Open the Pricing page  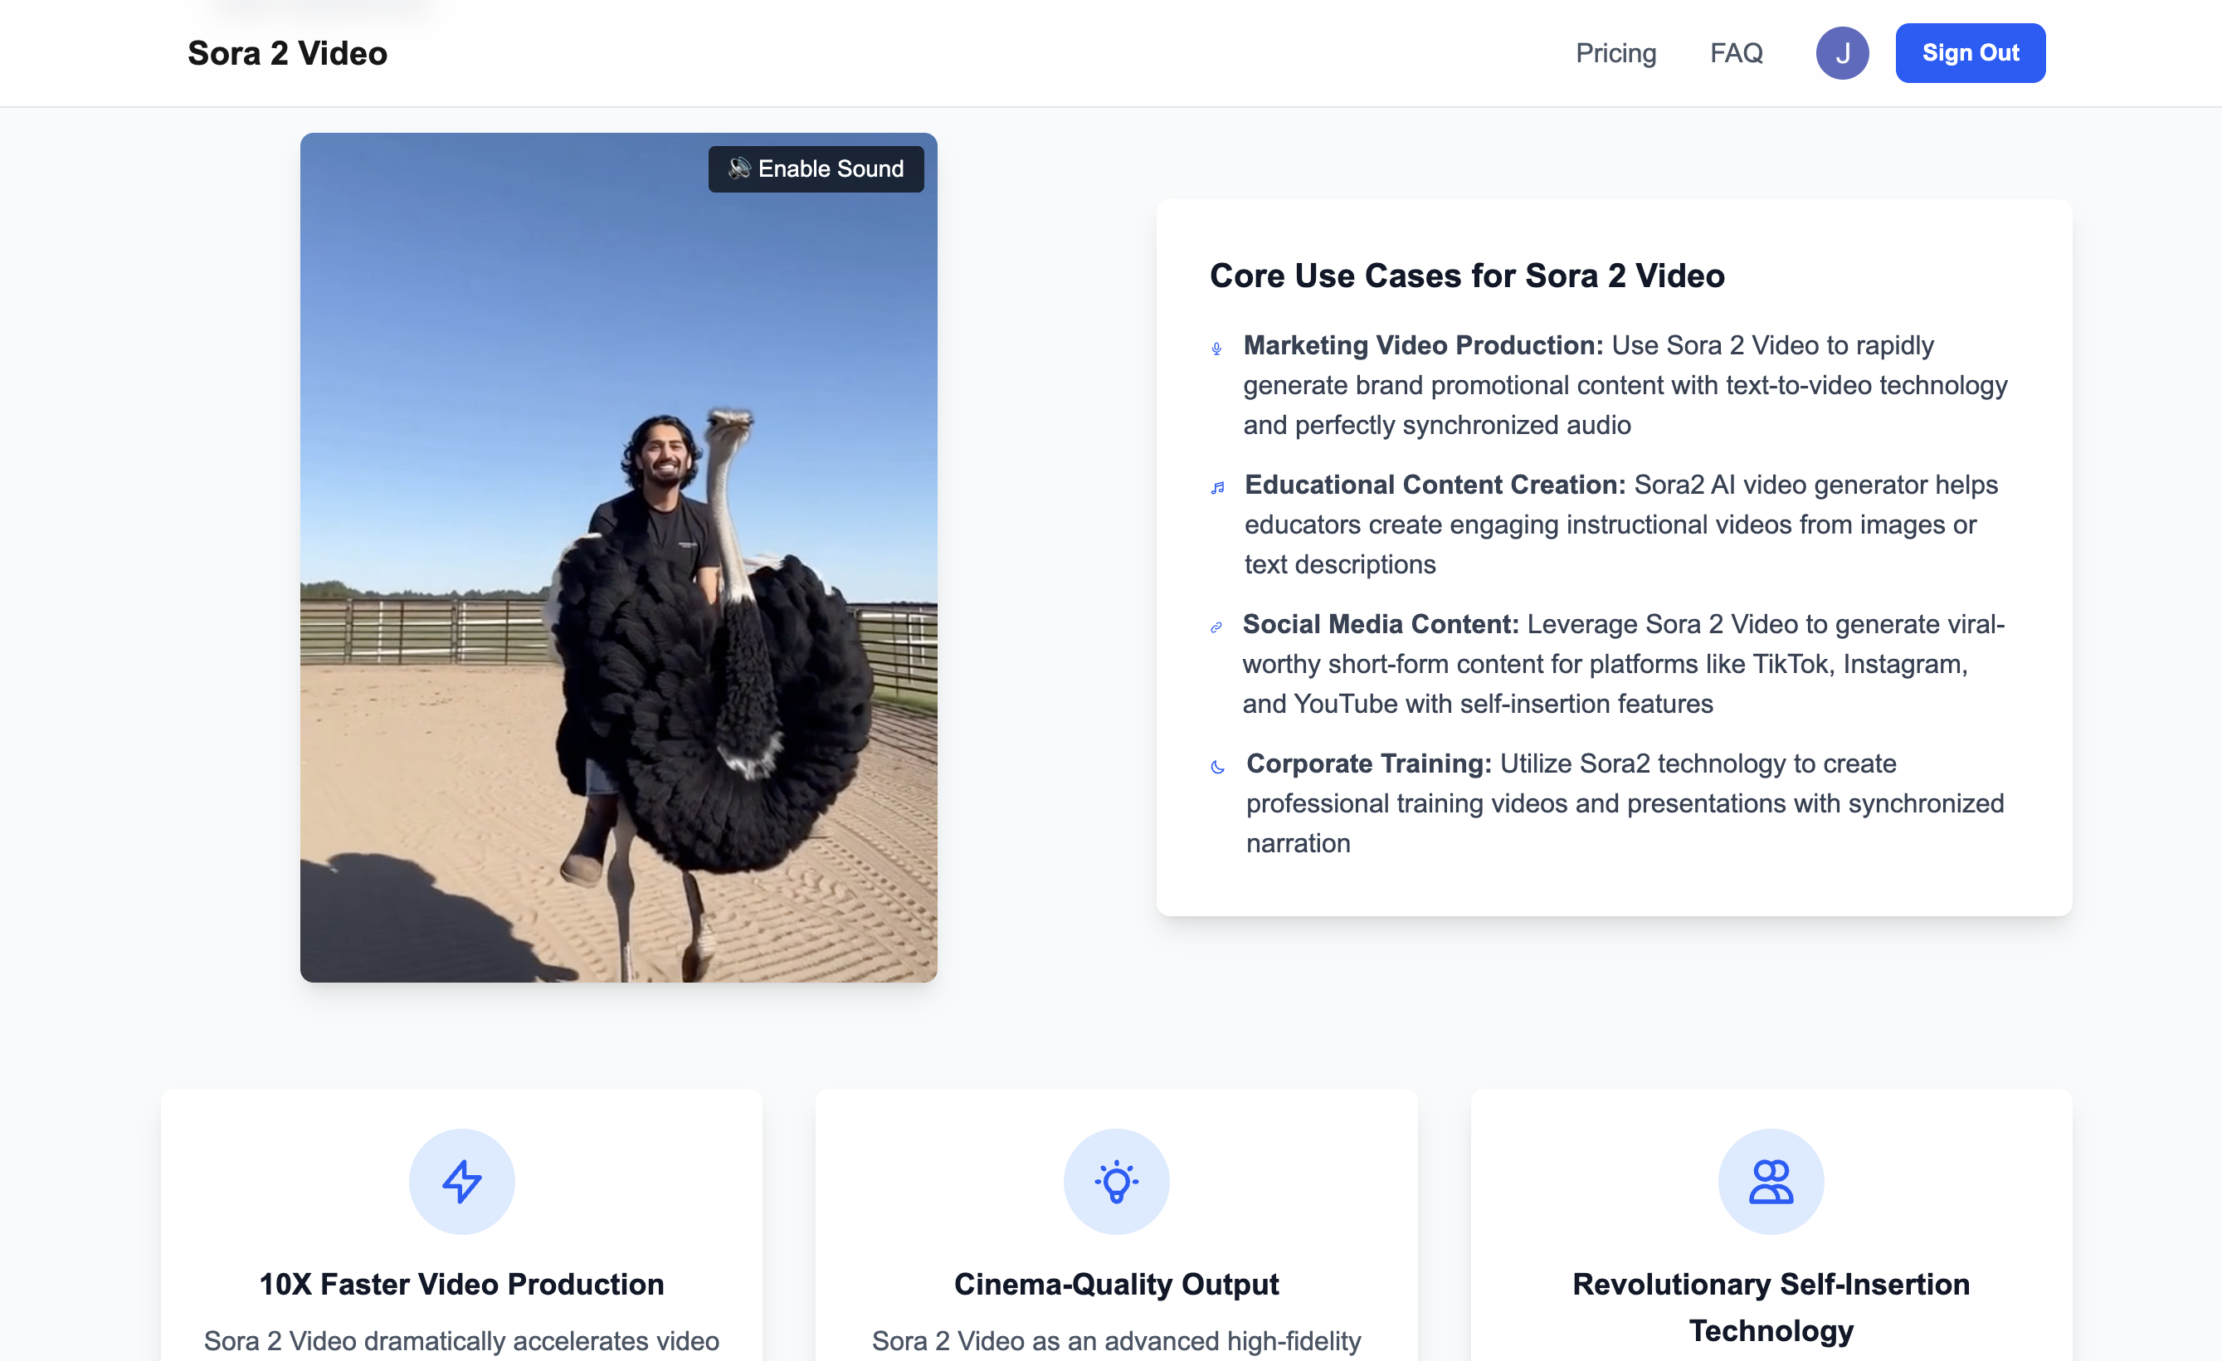click(x=1615, y=53)
